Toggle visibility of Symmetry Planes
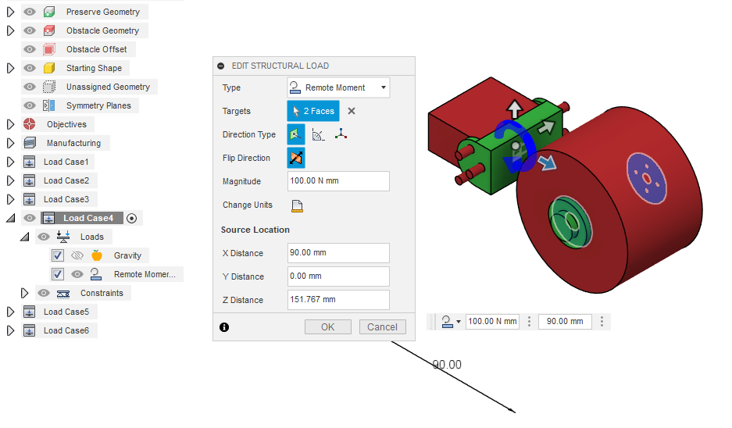Image resolution: width=732 pixels, height=428 pixels. click(30, 105)
